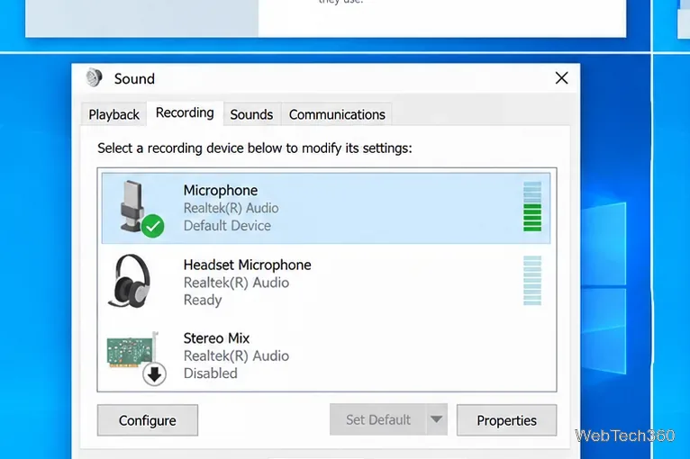Select the Recording tab
The width and height of the screenshot is (690, 459).
pos(185,113)
